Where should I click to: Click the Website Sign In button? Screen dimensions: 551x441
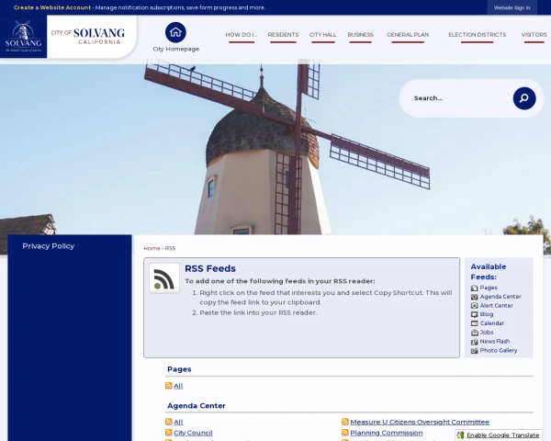(512, 7)
